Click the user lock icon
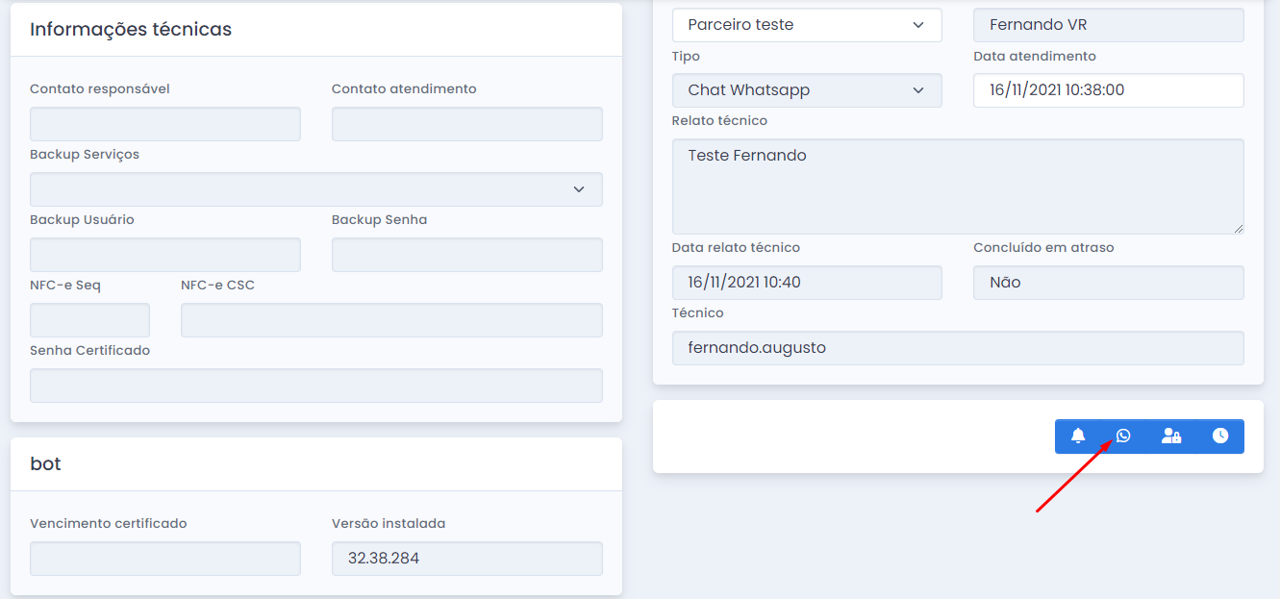The width and height of the screenshot is (1280, 599). (1171, 437)
